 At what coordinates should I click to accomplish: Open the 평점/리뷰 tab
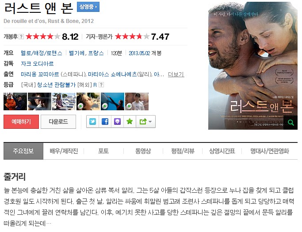(x=183, y=151)
